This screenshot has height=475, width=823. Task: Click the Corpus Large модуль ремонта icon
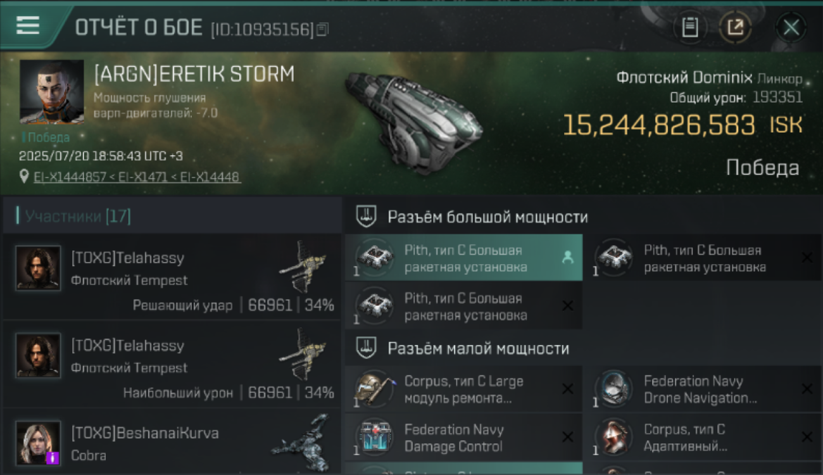(x=373, y=389)
